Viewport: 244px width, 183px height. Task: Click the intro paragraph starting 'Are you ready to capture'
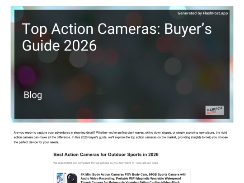(x=121, y=137)
